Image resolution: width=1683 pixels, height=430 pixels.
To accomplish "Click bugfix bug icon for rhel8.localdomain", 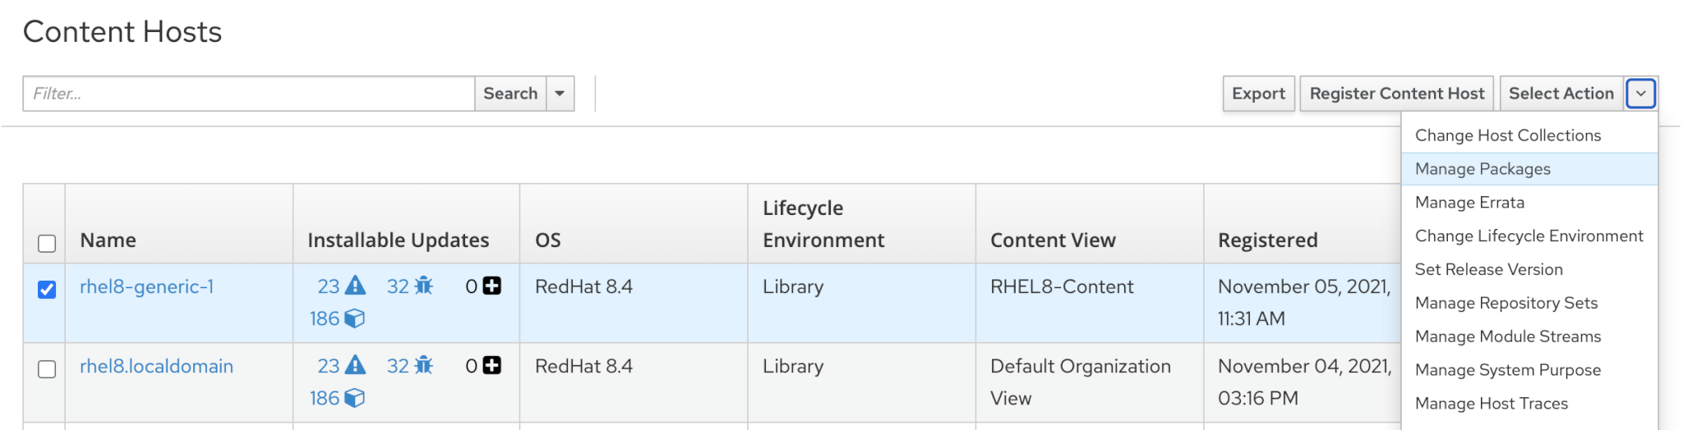I will pyautogui.click(x=423, y=365).
